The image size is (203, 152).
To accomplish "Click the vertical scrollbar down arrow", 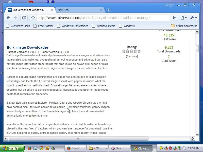I will coord(197,134).
